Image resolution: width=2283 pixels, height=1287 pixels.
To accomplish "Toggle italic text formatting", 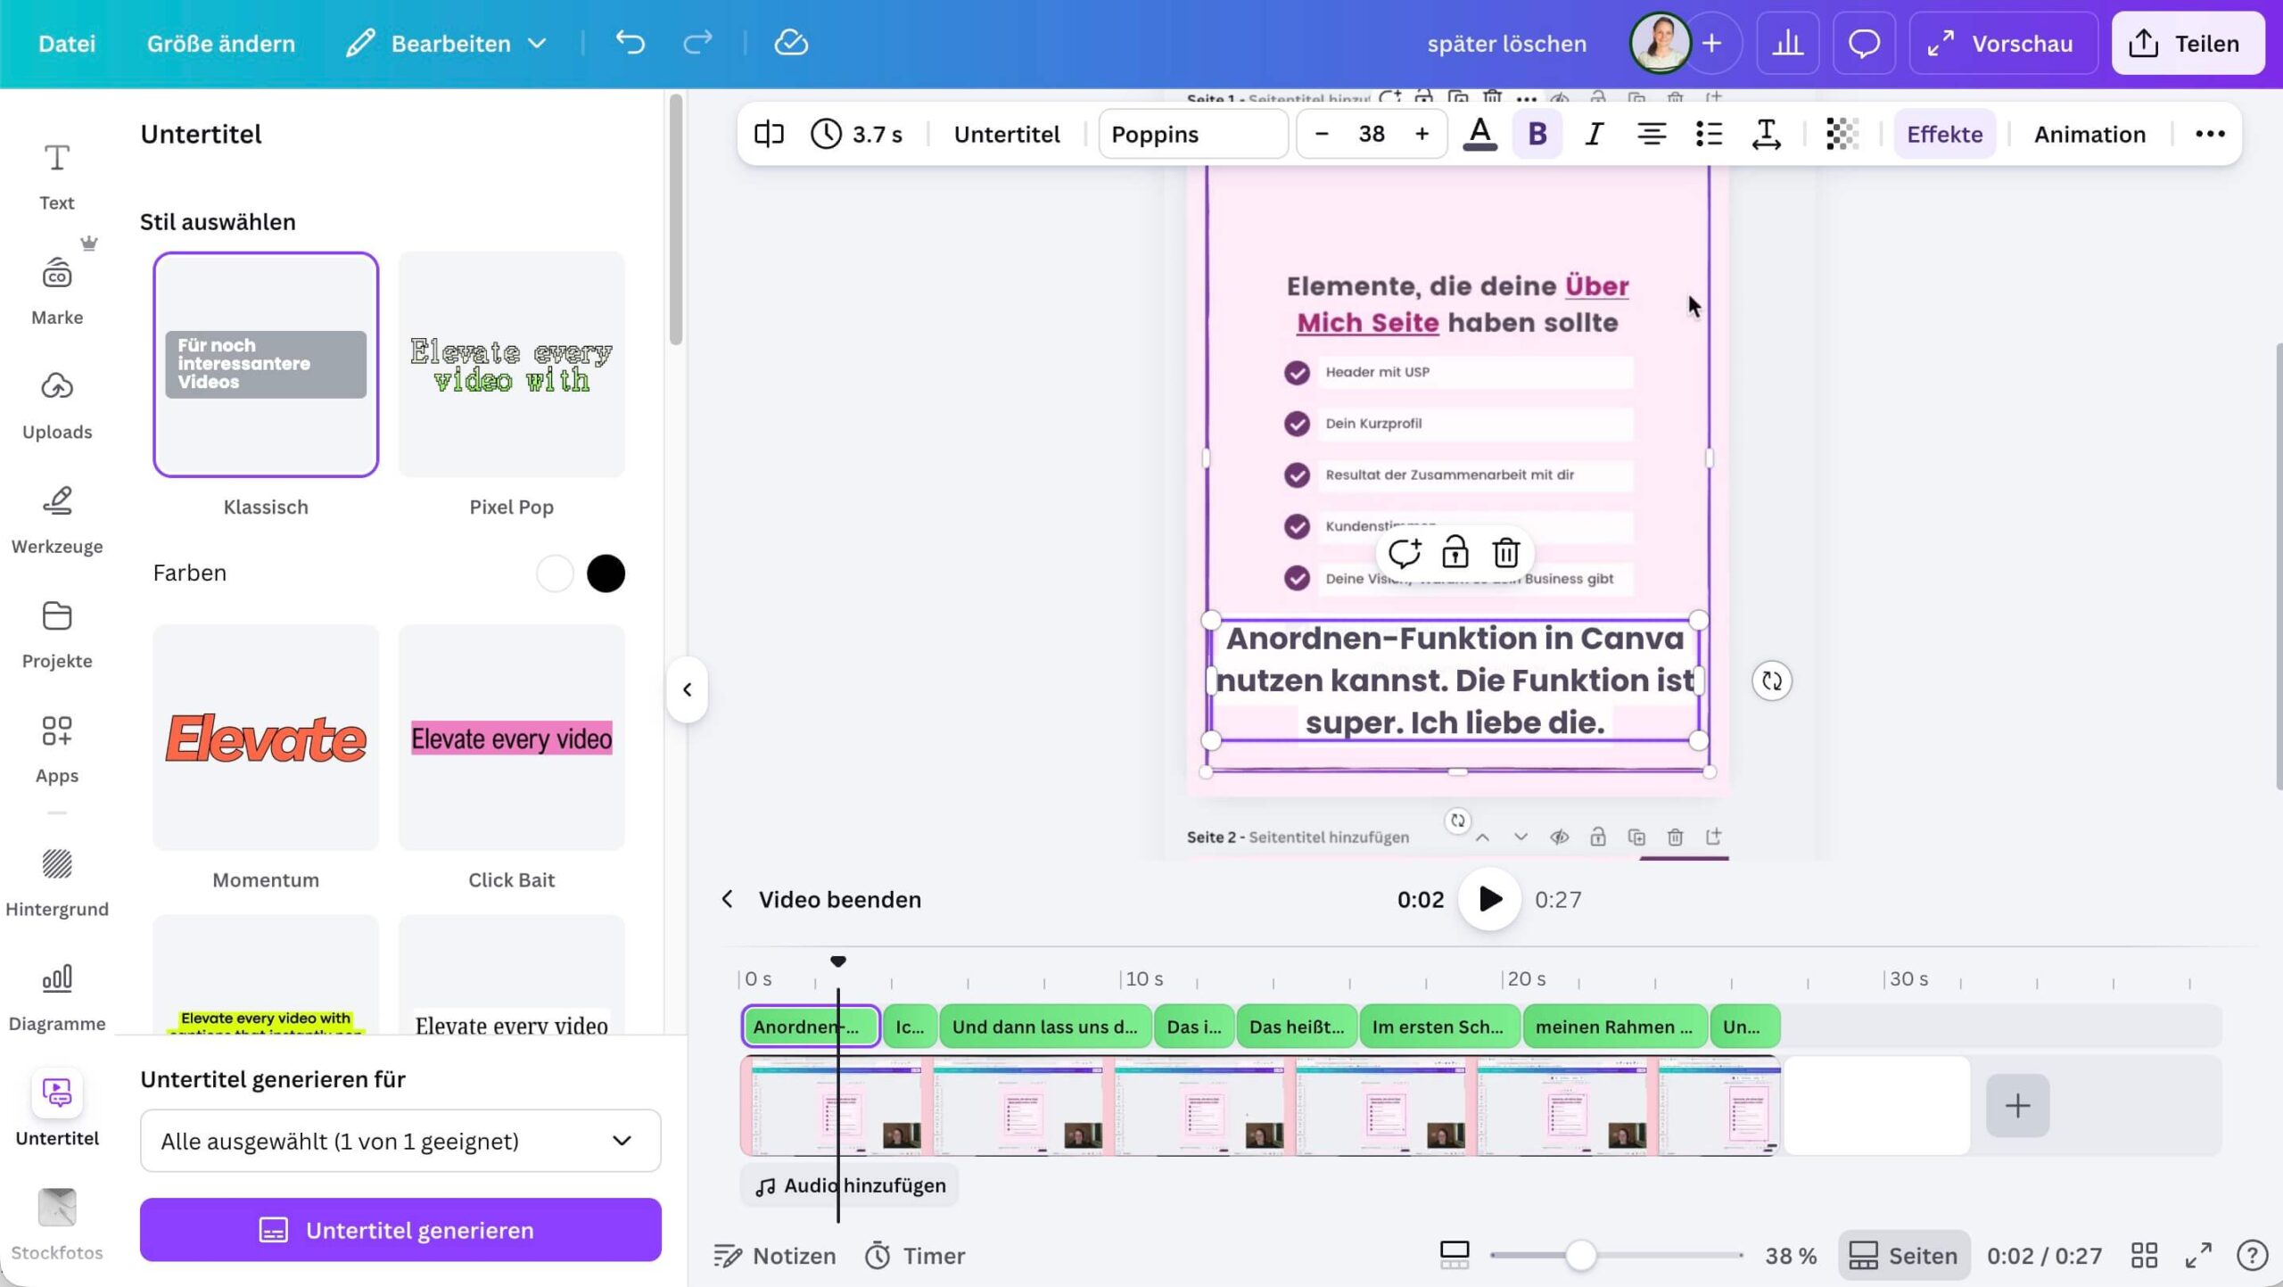I will 1594,134.
